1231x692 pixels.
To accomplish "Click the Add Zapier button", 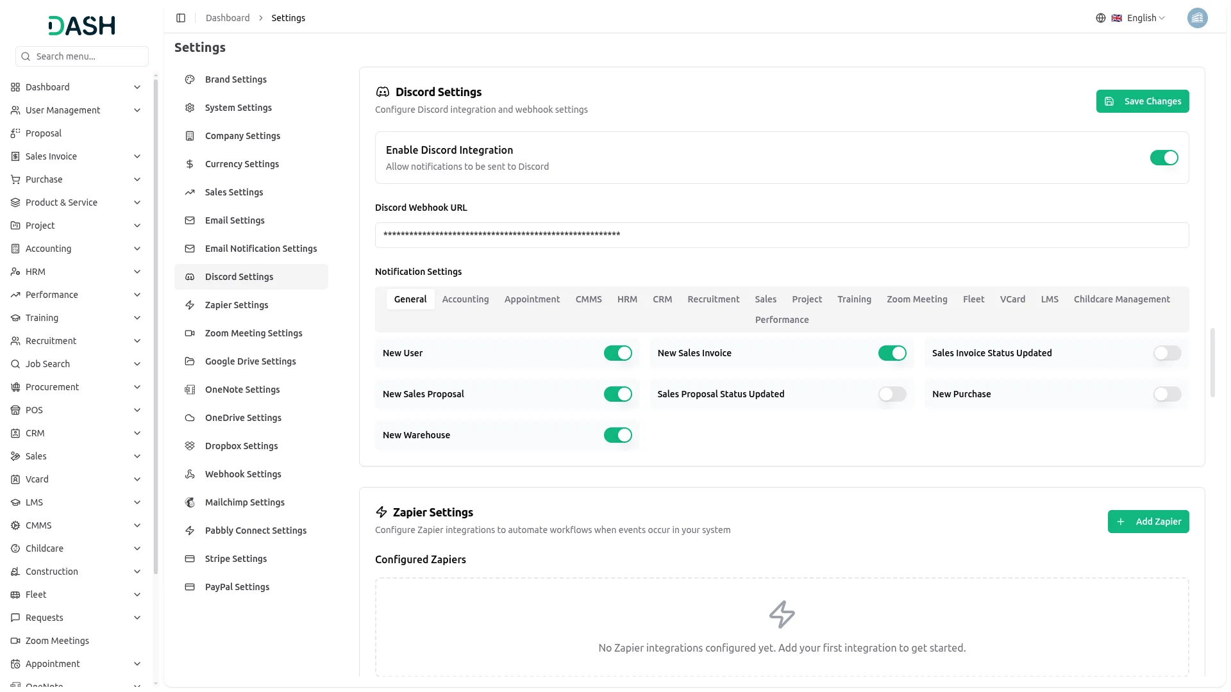I will [x=1148, y=522].
